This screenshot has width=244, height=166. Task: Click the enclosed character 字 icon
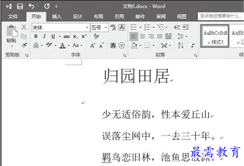(x=122, y=45)
